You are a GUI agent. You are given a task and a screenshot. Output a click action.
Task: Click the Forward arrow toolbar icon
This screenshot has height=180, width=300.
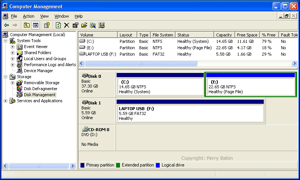(x=15, y=25)
